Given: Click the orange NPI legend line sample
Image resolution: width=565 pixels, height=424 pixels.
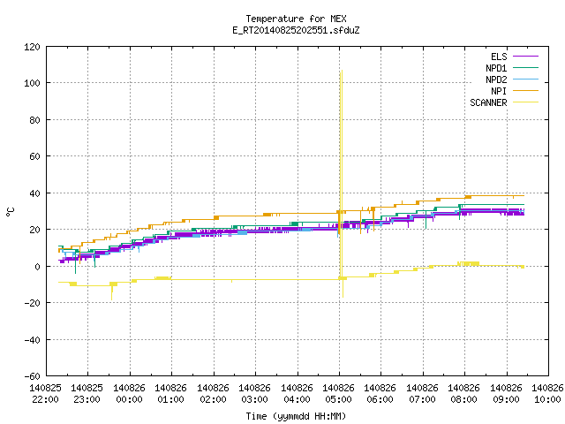Looking at the screenshot, I should (x=525, y=90).
